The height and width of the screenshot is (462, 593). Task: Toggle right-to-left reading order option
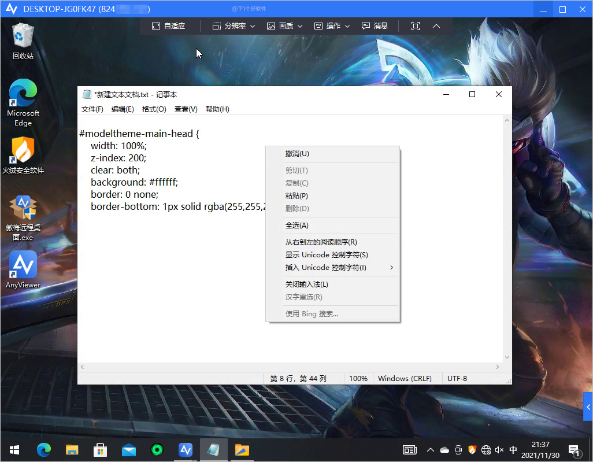pyautogui.click(x=321, y=242)
